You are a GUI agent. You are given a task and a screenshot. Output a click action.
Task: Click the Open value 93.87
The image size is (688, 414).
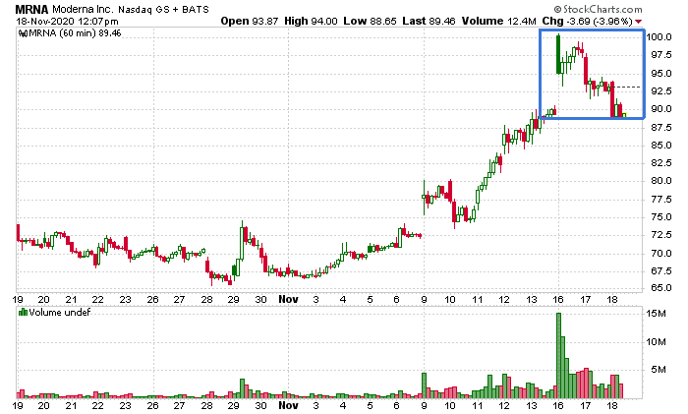click(x=265, y=21)
